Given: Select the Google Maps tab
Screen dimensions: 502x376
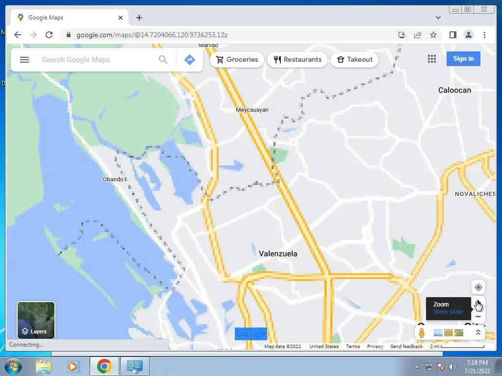Looking at the screenshot, I should [x=70, y=18].
